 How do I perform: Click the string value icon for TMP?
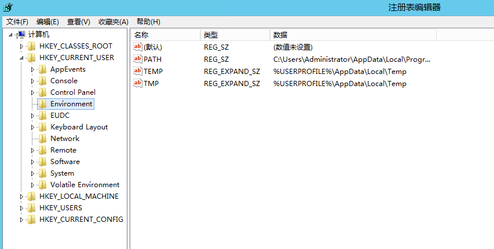tap(138, 83)
